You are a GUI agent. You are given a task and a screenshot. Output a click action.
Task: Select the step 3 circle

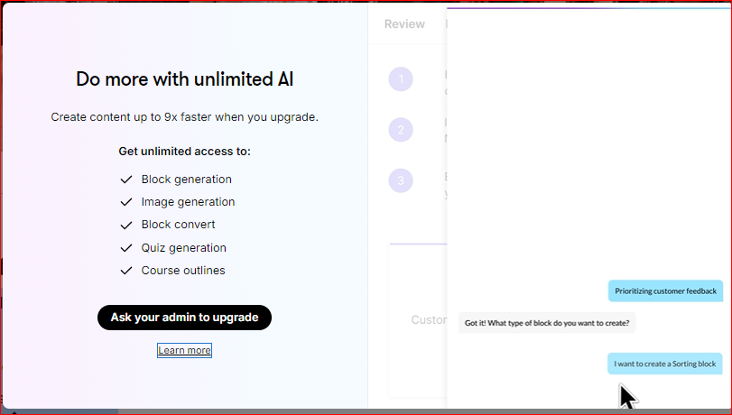click(x=401, y=180)
